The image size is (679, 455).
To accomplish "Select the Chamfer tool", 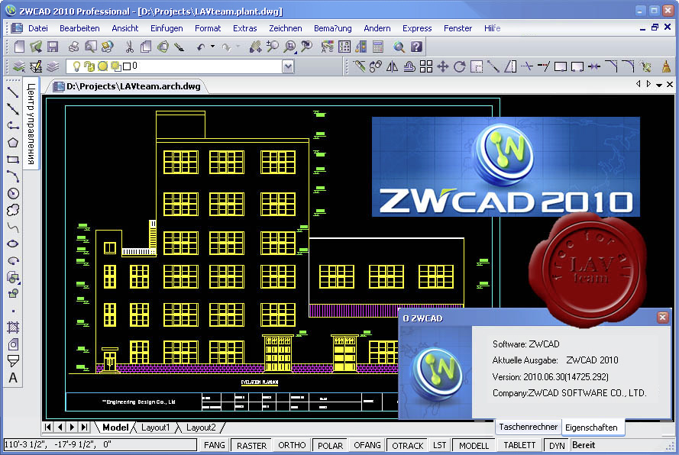I will click(x=611, y=66).
